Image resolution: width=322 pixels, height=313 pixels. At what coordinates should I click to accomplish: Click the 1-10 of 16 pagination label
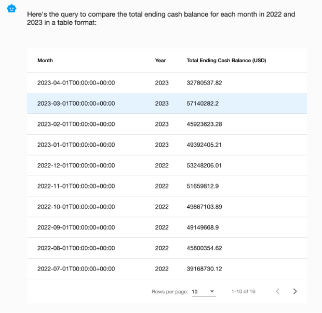[243, 292]
